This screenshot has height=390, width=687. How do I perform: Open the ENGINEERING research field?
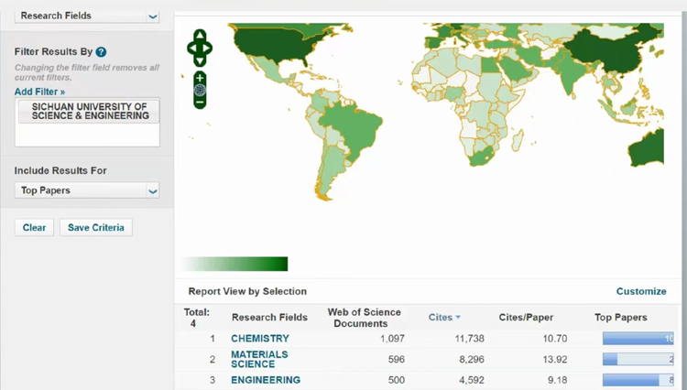pyautogui.click(x=265, y=380)
